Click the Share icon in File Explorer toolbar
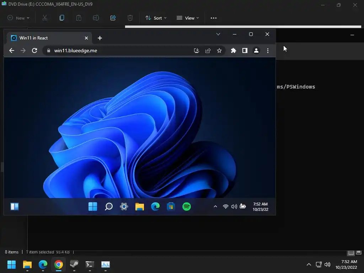This screenshot has height=273, width=364. click(x=113, y=18)
